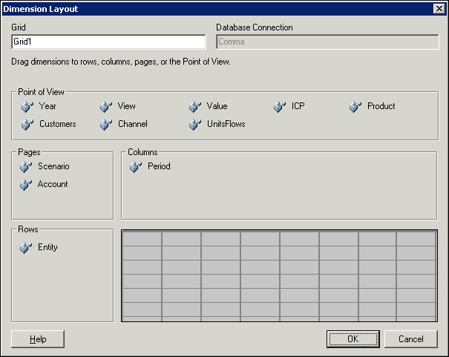
Task: Select the Period dimension label
Action: [159, 167]
